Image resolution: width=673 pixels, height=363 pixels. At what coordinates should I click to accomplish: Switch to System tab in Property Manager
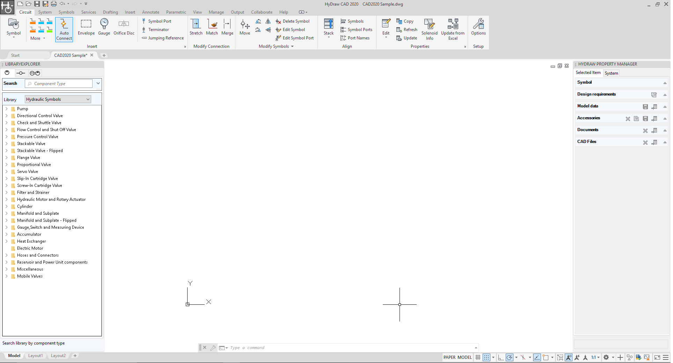click(x=611, y=73)
